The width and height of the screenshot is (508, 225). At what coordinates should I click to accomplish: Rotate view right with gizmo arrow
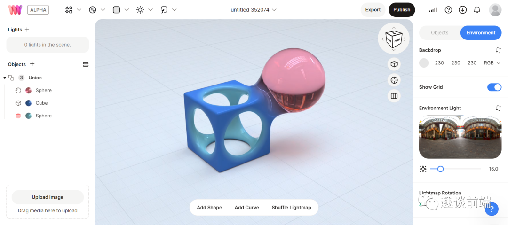(x=405, y=39)
